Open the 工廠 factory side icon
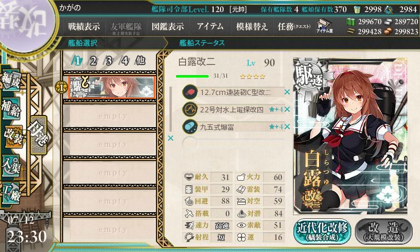 point(11,193)
